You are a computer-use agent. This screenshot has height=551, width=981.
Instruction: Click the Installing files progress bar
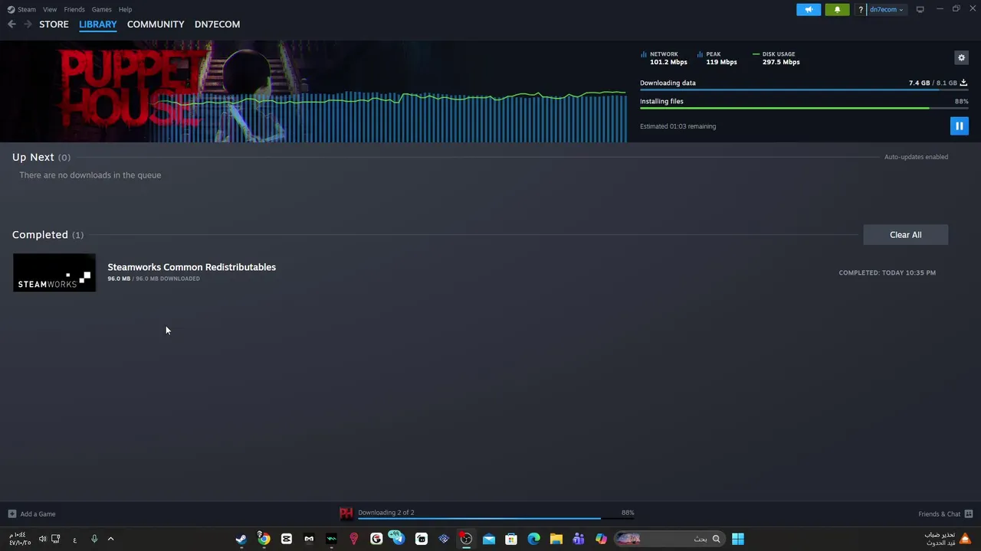804,109
